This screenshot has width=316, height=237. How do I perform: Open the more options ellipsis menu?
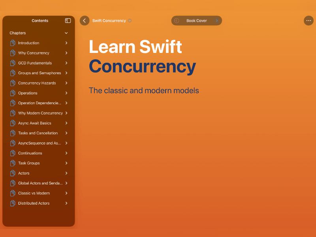pos(308,21)
